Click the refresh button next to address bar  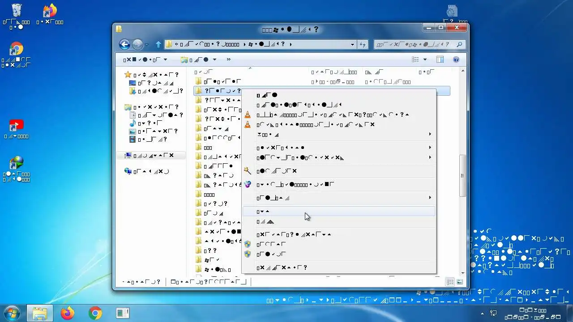363,44
